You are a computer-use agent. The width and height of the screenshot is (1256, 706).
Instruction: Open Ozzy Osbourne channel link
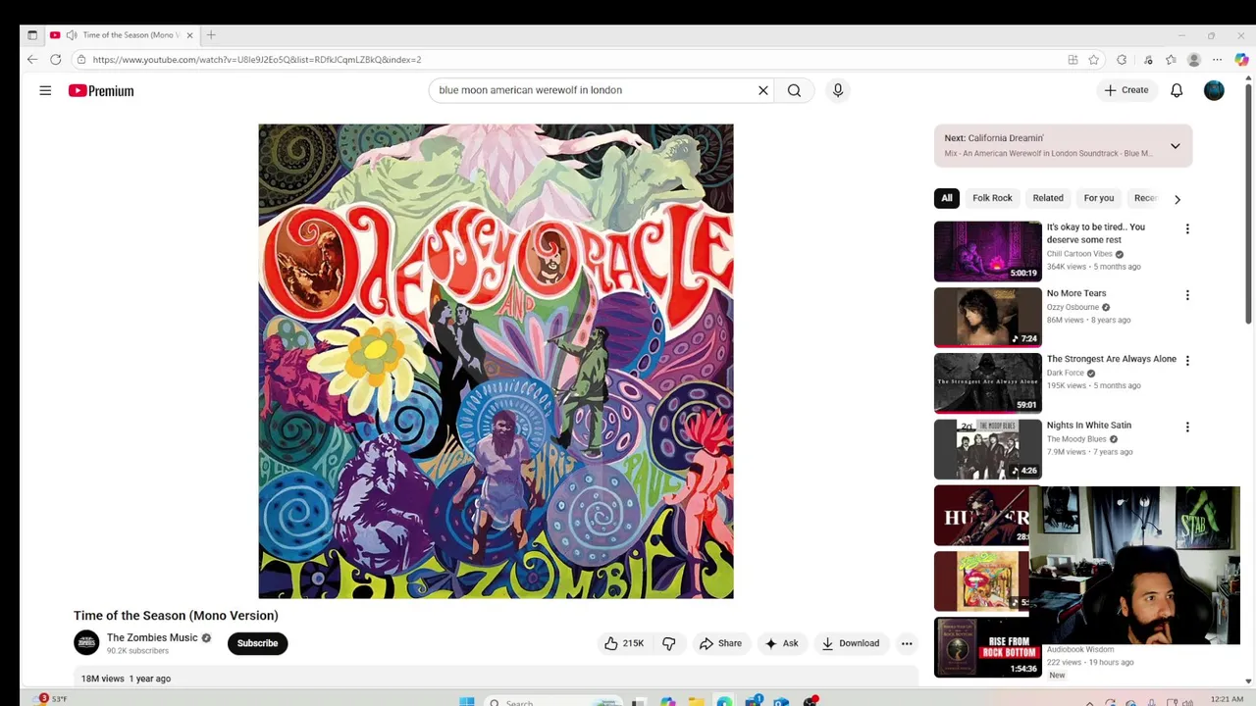coord(1073,307)
